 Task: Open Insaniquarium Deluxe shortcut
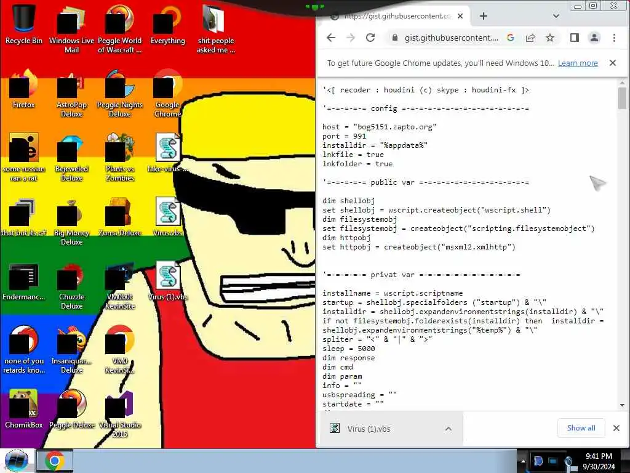(x=71, y=350)
